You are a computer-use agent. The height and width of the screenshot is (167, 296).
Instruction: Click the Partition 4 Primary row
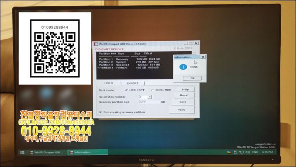coord(128,68)
